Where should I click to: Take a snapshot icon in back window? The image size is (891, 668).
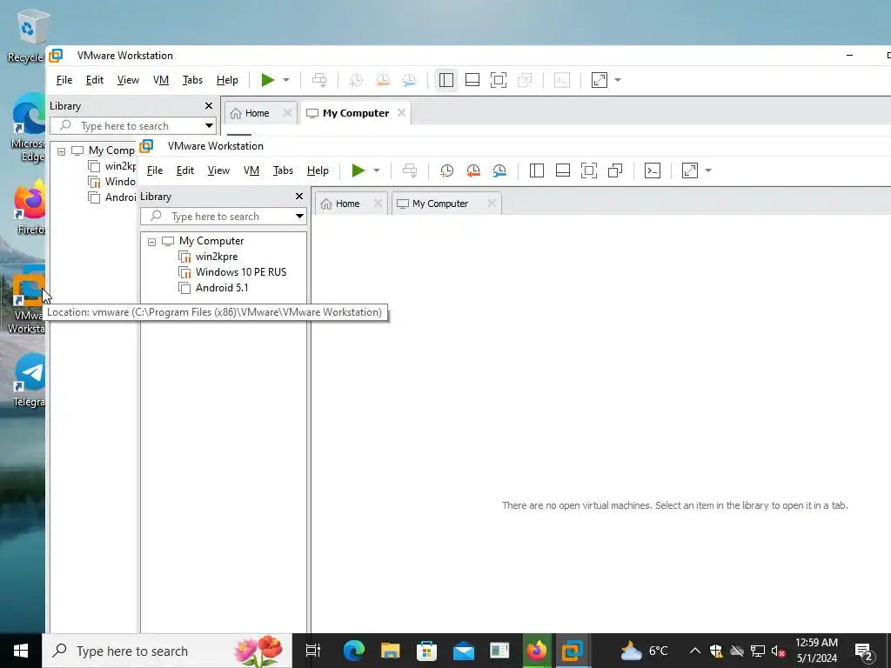tap(356, 80)
